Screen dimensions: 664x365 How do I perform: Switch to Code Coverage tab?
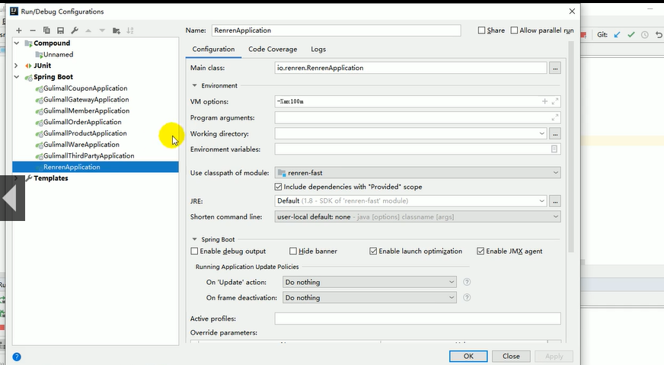point(273,50)
